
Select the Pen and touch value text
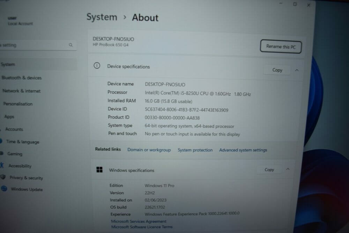pyautogui.click(x=192, y=134)
